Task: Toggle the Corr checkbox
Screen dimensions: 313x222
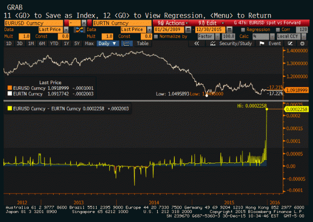Action: 277,30
